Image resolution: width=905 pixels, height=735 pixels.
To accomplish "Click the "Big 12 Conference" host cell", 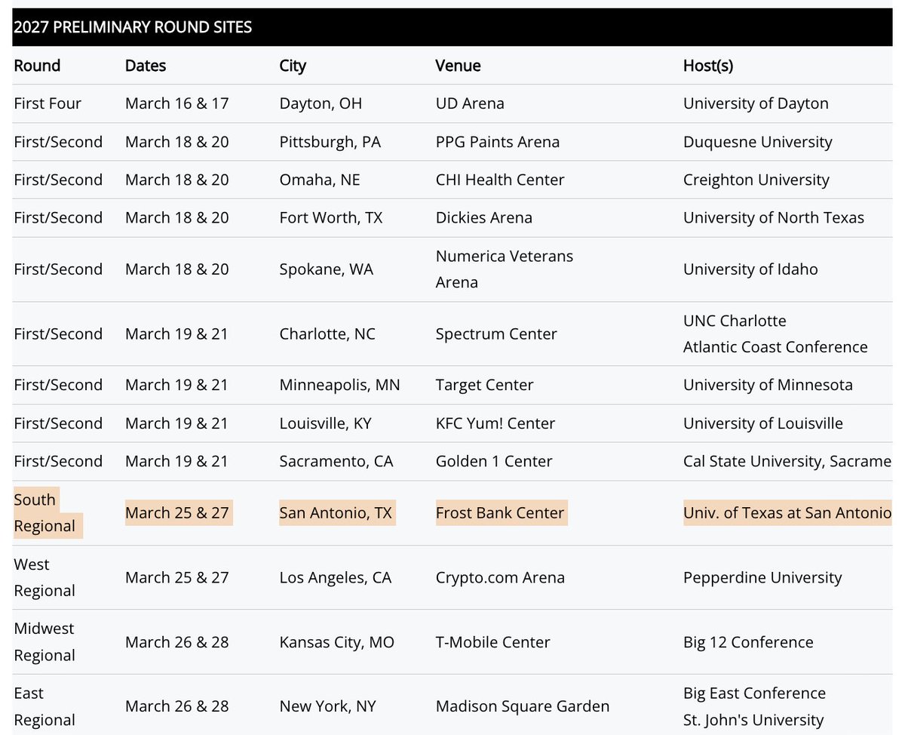I will (748, 642).
